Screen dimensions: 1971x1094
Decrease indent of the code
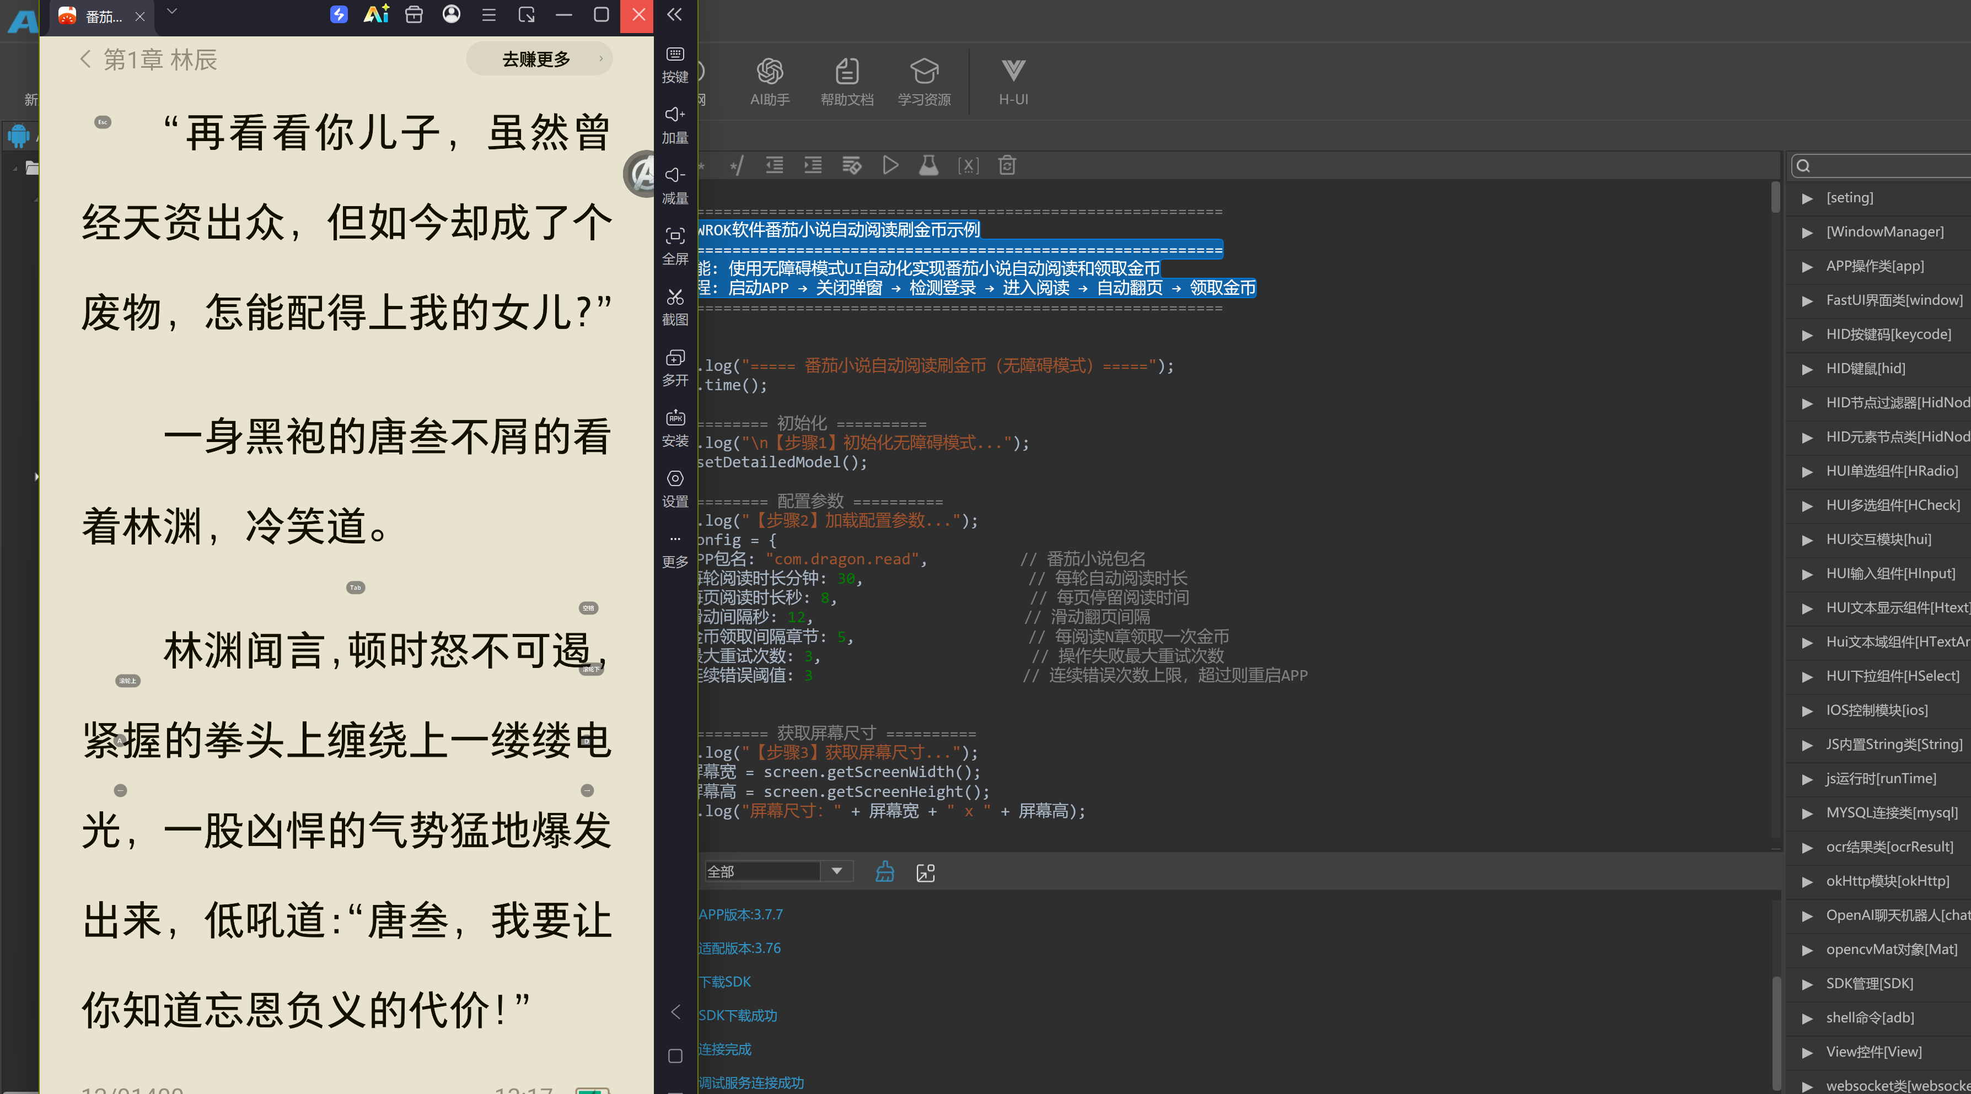(x=774, y=165)
